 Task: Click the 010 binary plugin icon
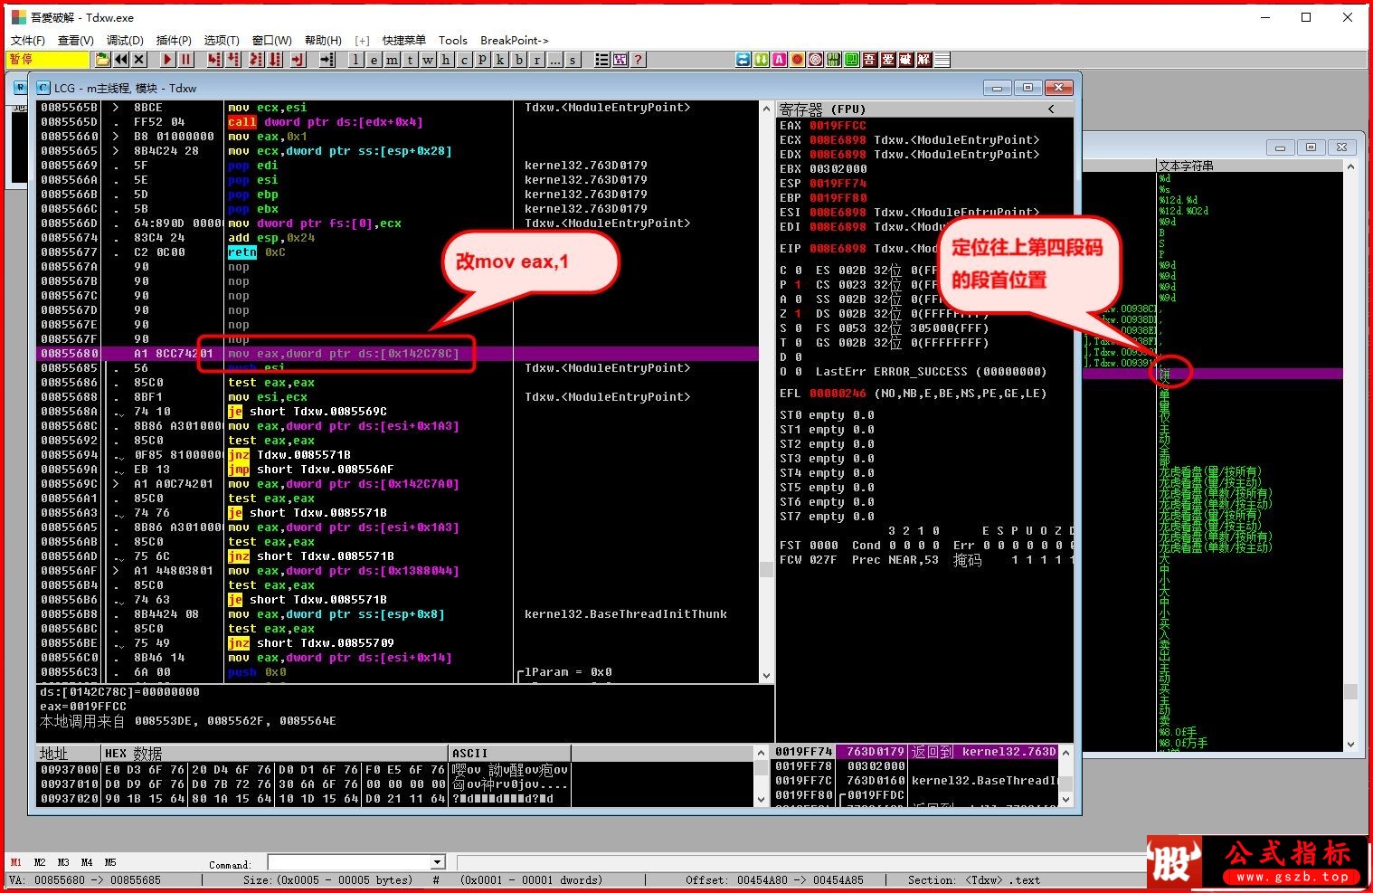click(833, 60)
